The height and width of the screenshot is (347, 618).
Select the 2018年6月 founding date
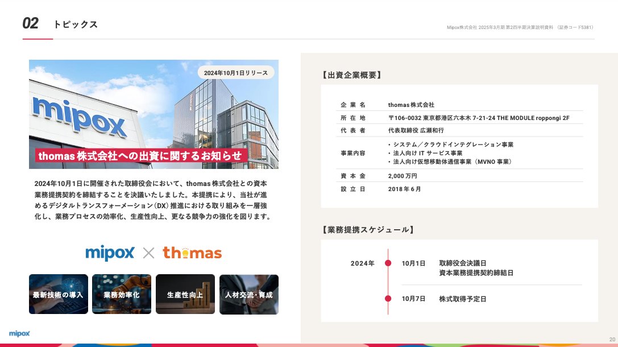pos(404,189)
